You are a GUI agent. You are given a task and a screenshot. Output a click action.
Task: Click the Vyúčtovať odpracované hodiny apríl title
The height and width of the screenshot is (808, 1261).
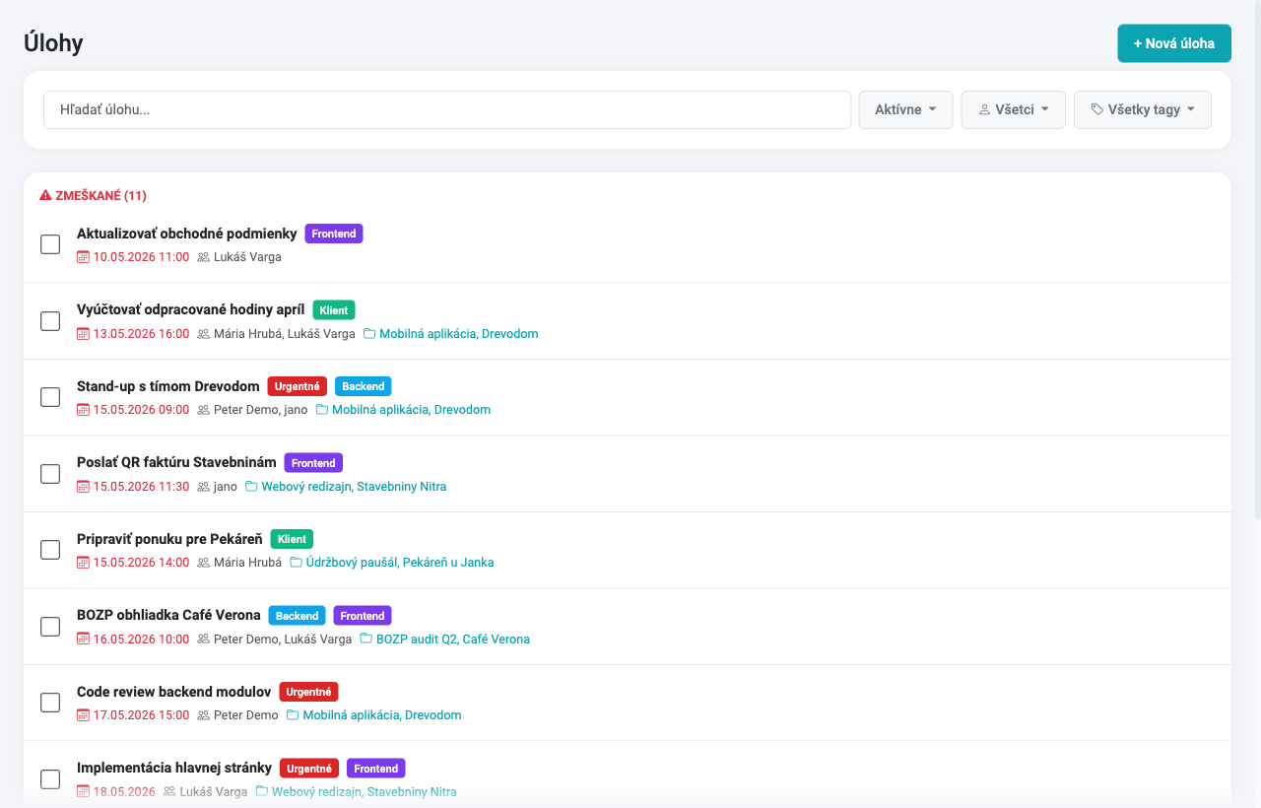(x=191, y=310)
